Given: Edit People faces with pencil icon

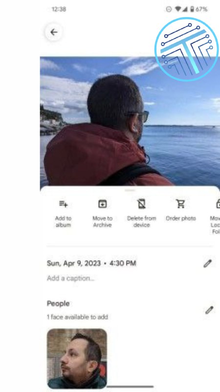Looking at the screenshot, I should [209, 310].
